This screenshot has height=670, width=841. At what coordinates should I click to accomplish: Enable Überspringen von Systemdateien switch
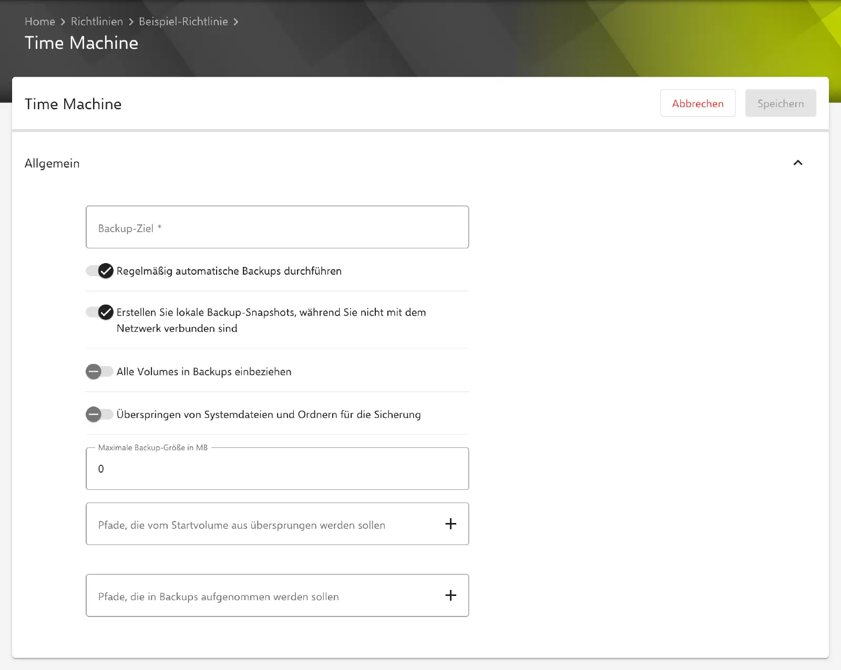tap(100, 414)
